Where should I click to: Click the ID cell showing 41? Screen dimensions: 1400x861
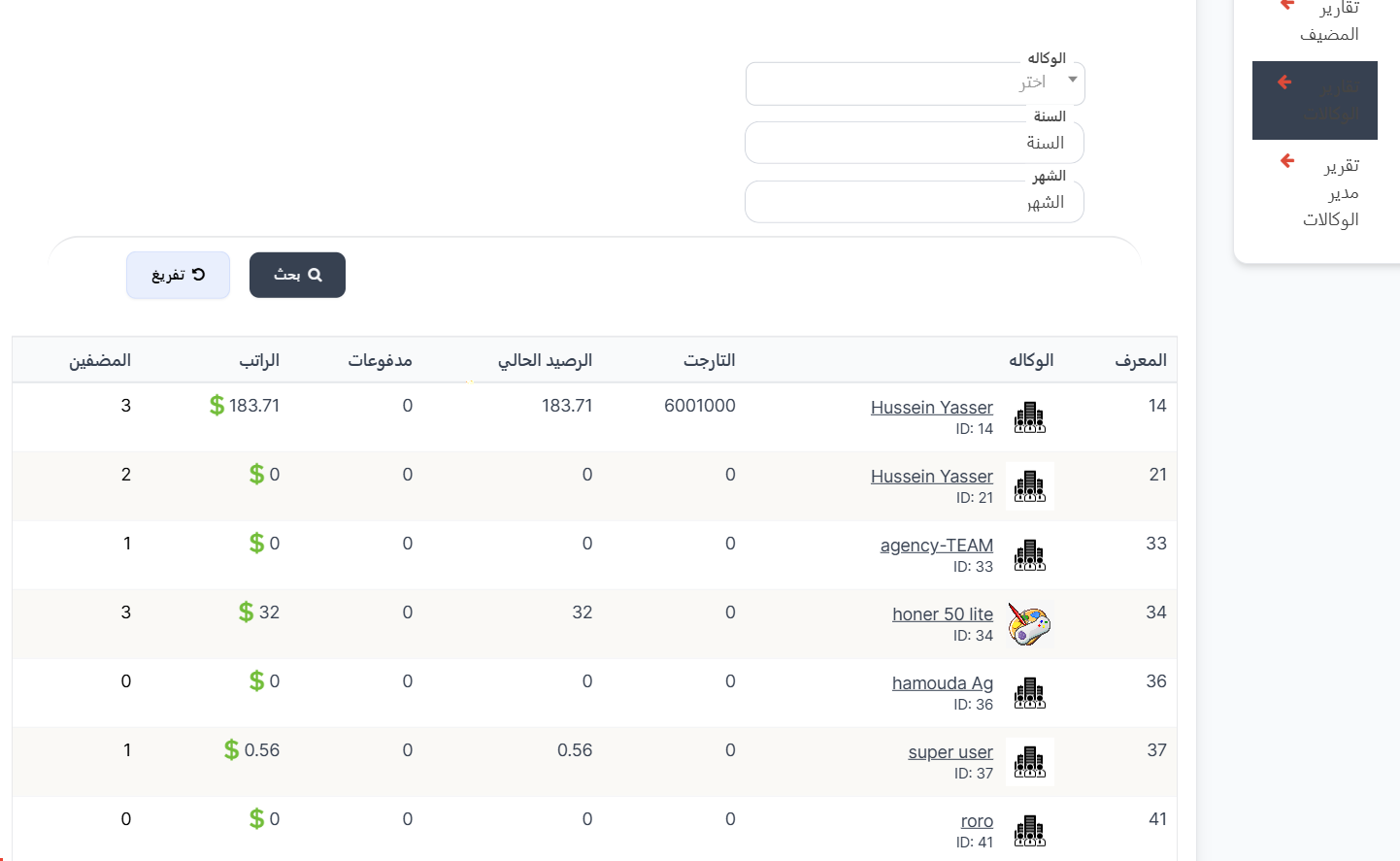(x=1157, y=819)
